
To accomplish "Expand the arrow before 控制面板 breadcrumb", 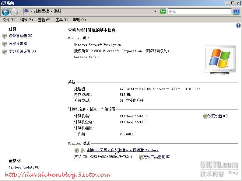I will click(x=32, y=11).
